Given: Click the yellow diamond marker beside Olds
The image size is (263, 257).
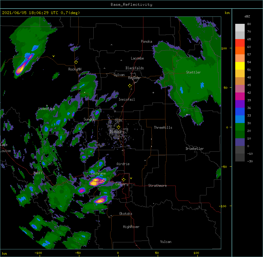Looking at the screenshot, I should coord(118,127).
